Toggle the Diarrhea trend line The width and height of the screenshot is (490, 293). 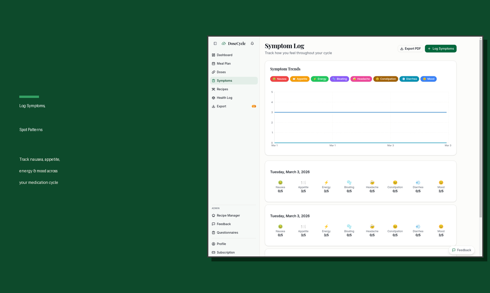click(409, 79)
